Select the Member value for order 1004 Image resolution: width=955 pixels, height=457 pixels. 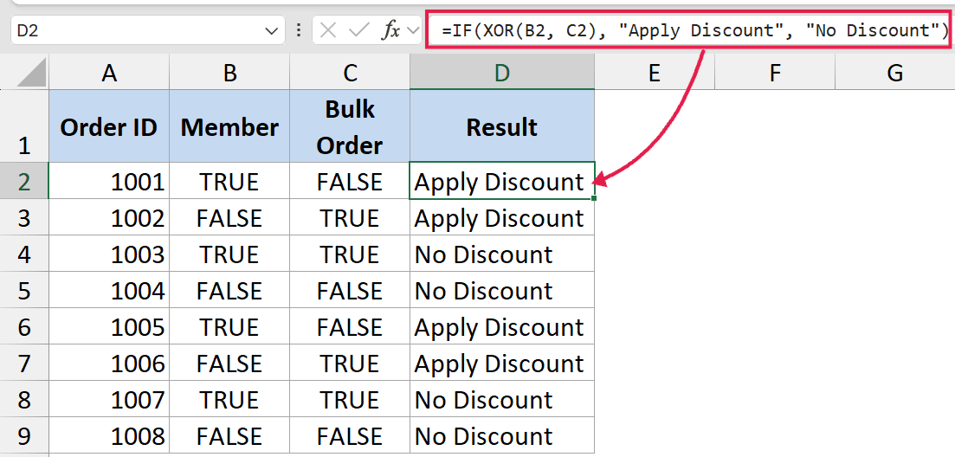click(229, 290)
